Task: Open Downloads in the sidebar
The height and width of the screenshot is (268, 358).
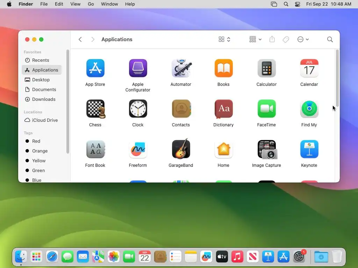Action: (42, 99)
